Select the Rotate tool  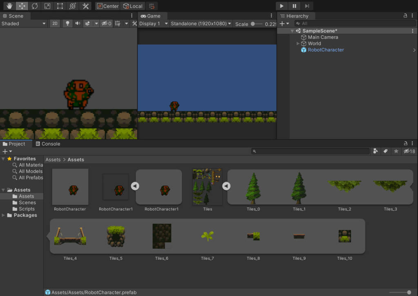[34, 6]
